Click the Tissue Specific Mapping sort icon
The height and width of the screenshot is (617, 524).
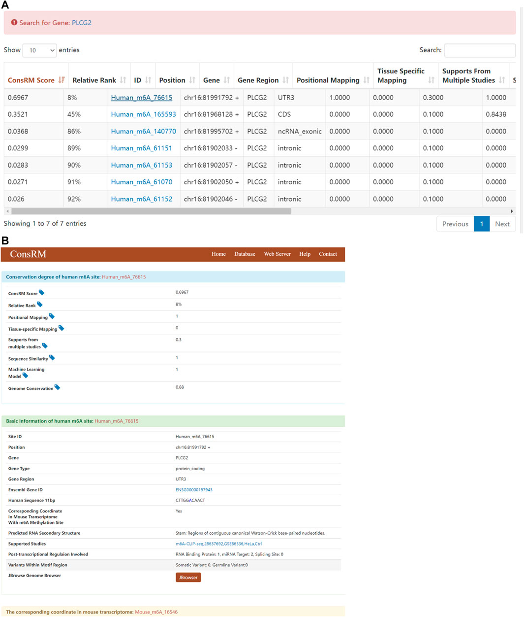432,80
